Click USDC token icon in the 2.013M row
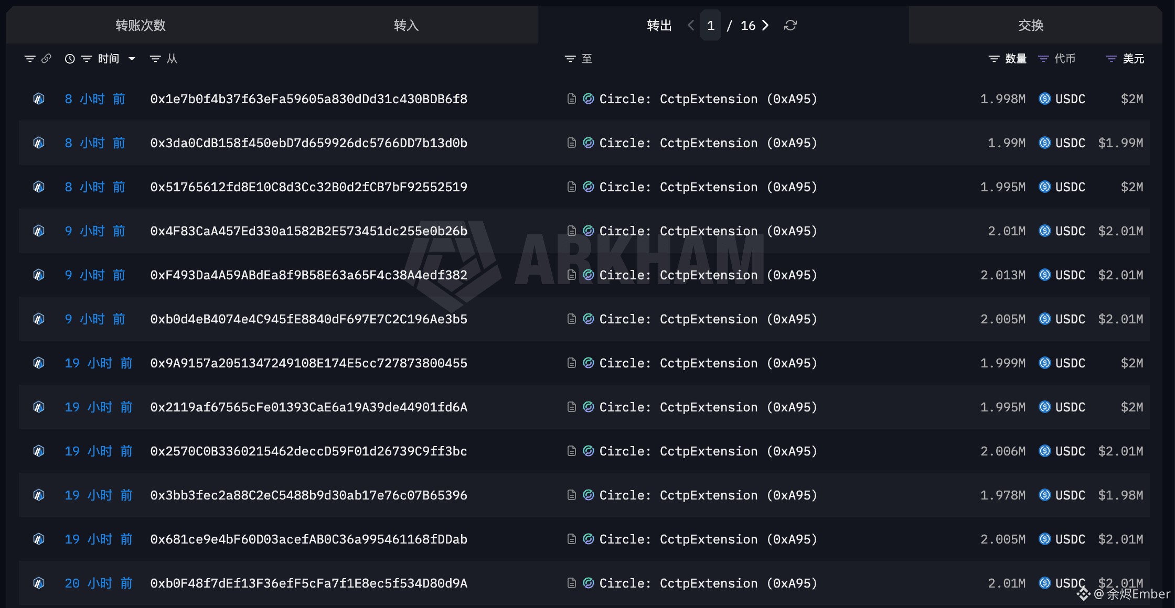Image resolution: width=1175 pixels, height=608 pixels. (1045, 275)
